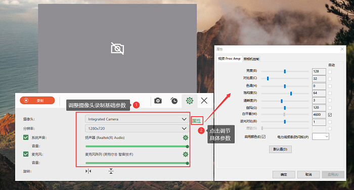The width and height of the screenshot is (354, 190).
Task: Click the backlight compensation field 1
Action: (x=319, y=122)
